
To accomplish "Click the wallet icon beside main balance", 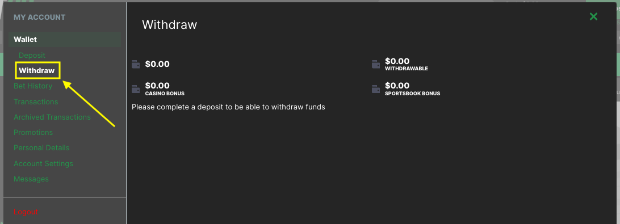I will pos(136,64).
